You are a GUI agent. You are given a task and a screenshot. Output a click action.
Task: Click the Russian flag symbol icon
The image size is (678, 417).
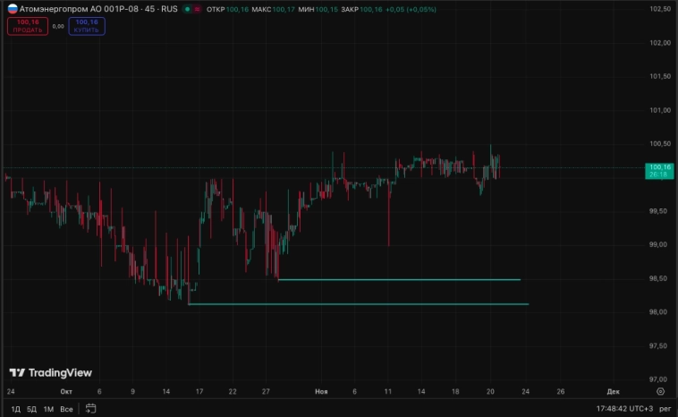click(x=12, y=9)
